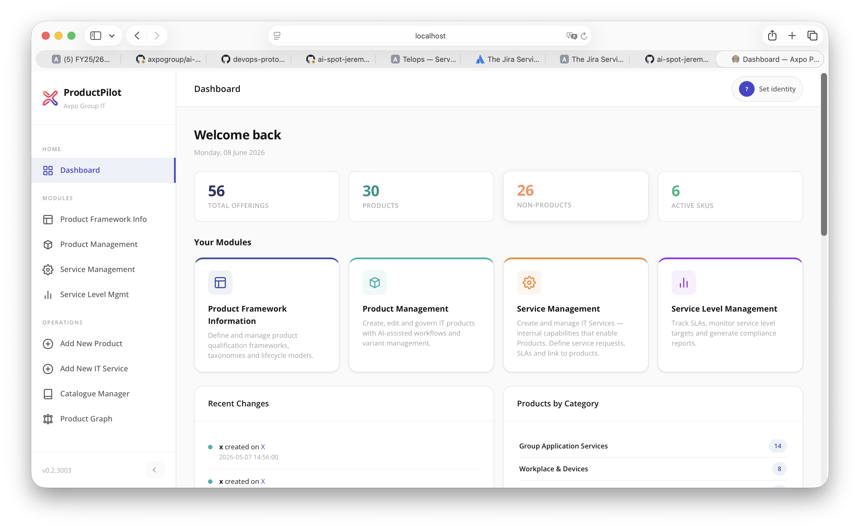Click the X link in second recent change

tap(263, 482)
